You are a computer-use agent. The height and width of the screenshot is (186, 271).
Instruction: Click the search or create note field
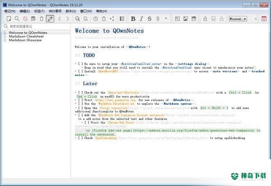pyautogui.click(x=37, y=26)
